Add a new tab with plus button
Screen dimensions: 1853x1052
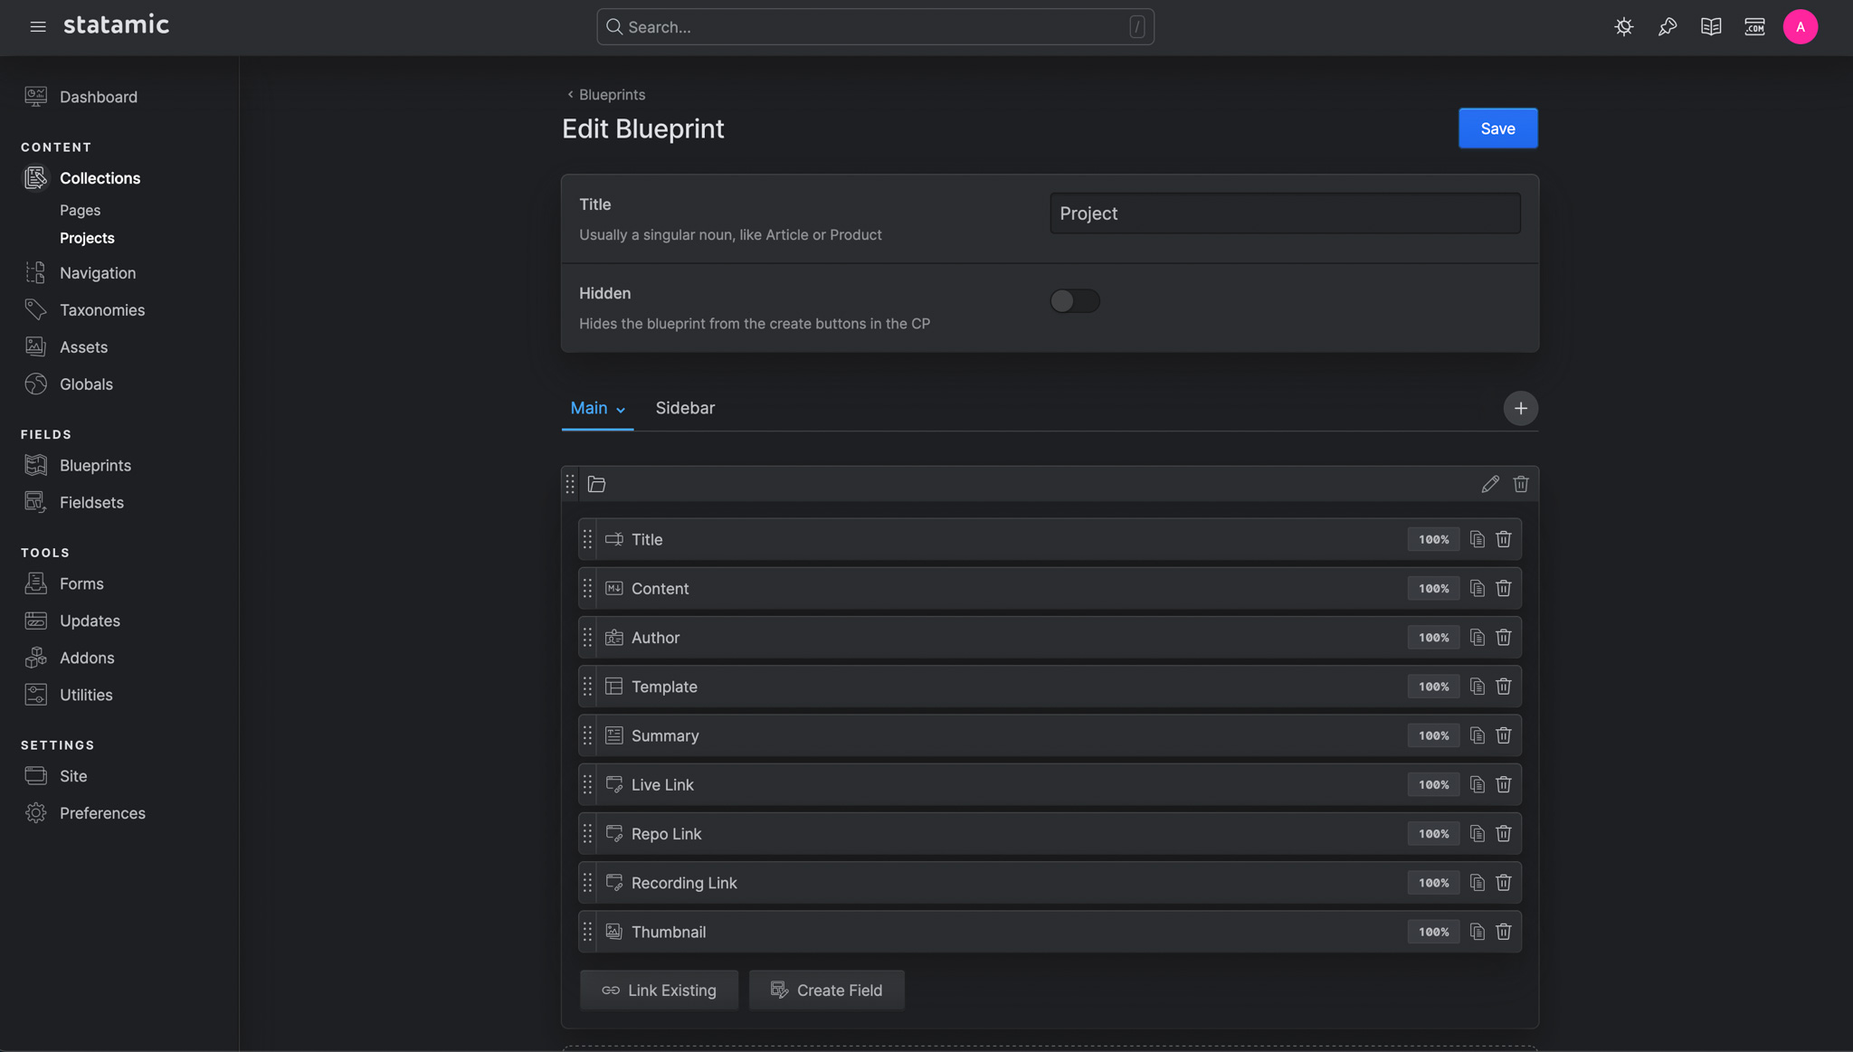1521,409
